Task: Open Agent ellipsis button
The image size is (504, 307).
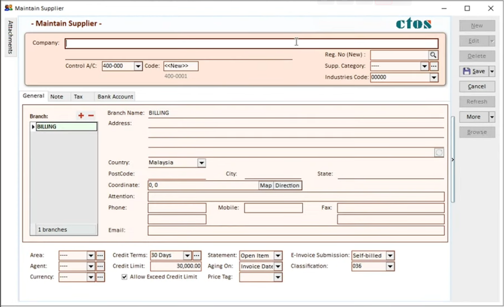Action: [x=100, y=266]
